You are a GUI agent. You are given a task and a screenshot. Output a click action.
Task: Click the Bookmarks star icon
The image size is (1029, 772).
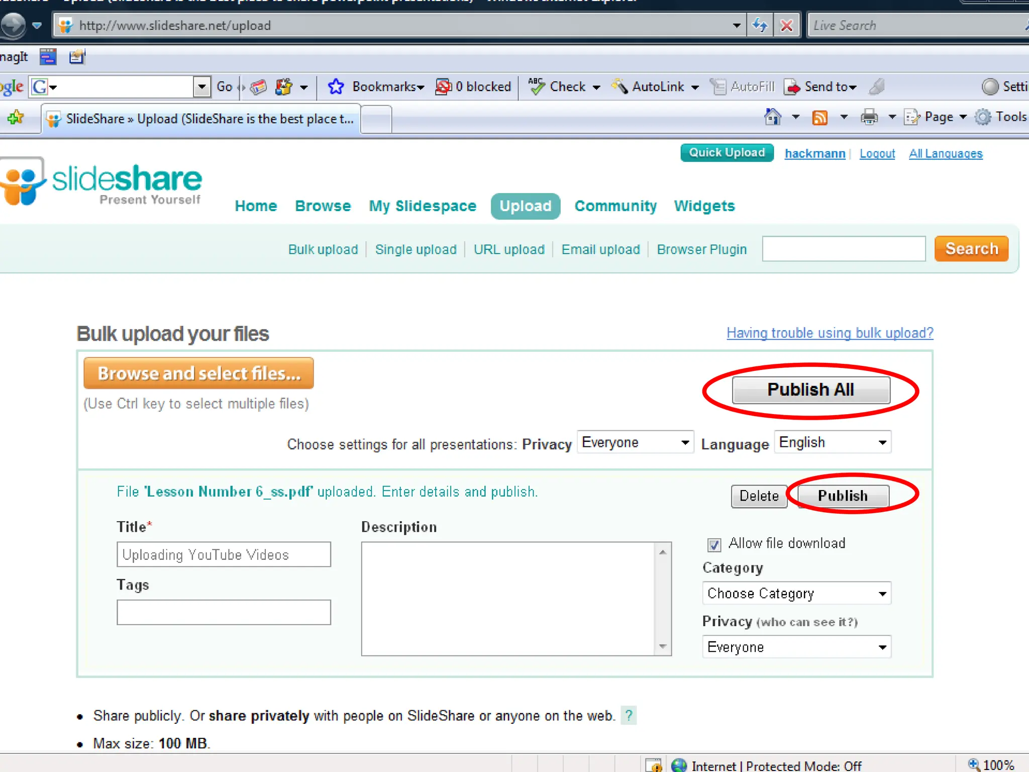click(x=336, y=87)
